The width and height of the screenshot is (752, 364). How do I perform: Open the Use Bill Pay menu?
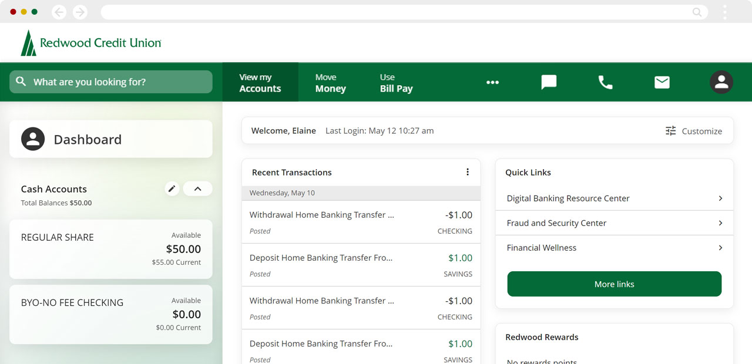tap(397, 83)
